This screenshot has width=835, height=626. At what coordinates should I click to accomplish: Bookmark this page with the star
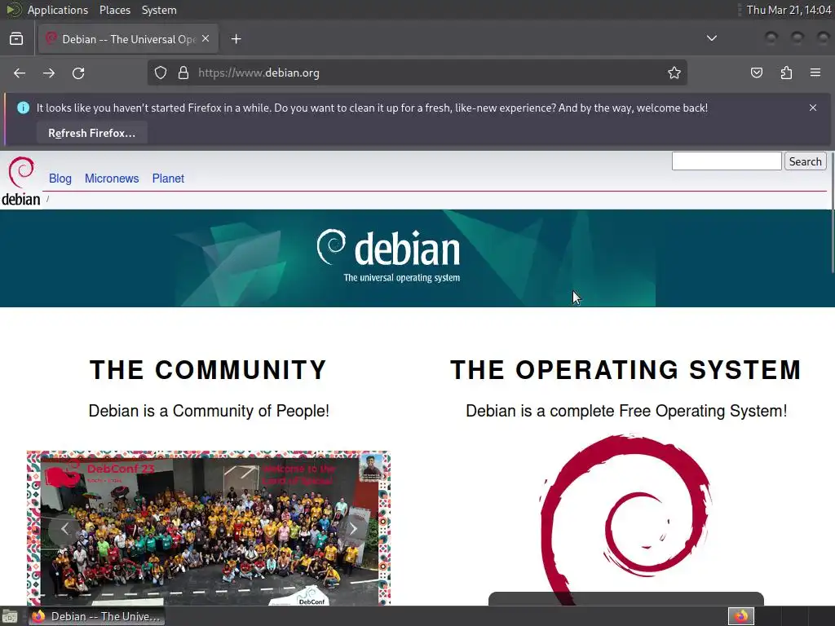(x=674, y=73)
